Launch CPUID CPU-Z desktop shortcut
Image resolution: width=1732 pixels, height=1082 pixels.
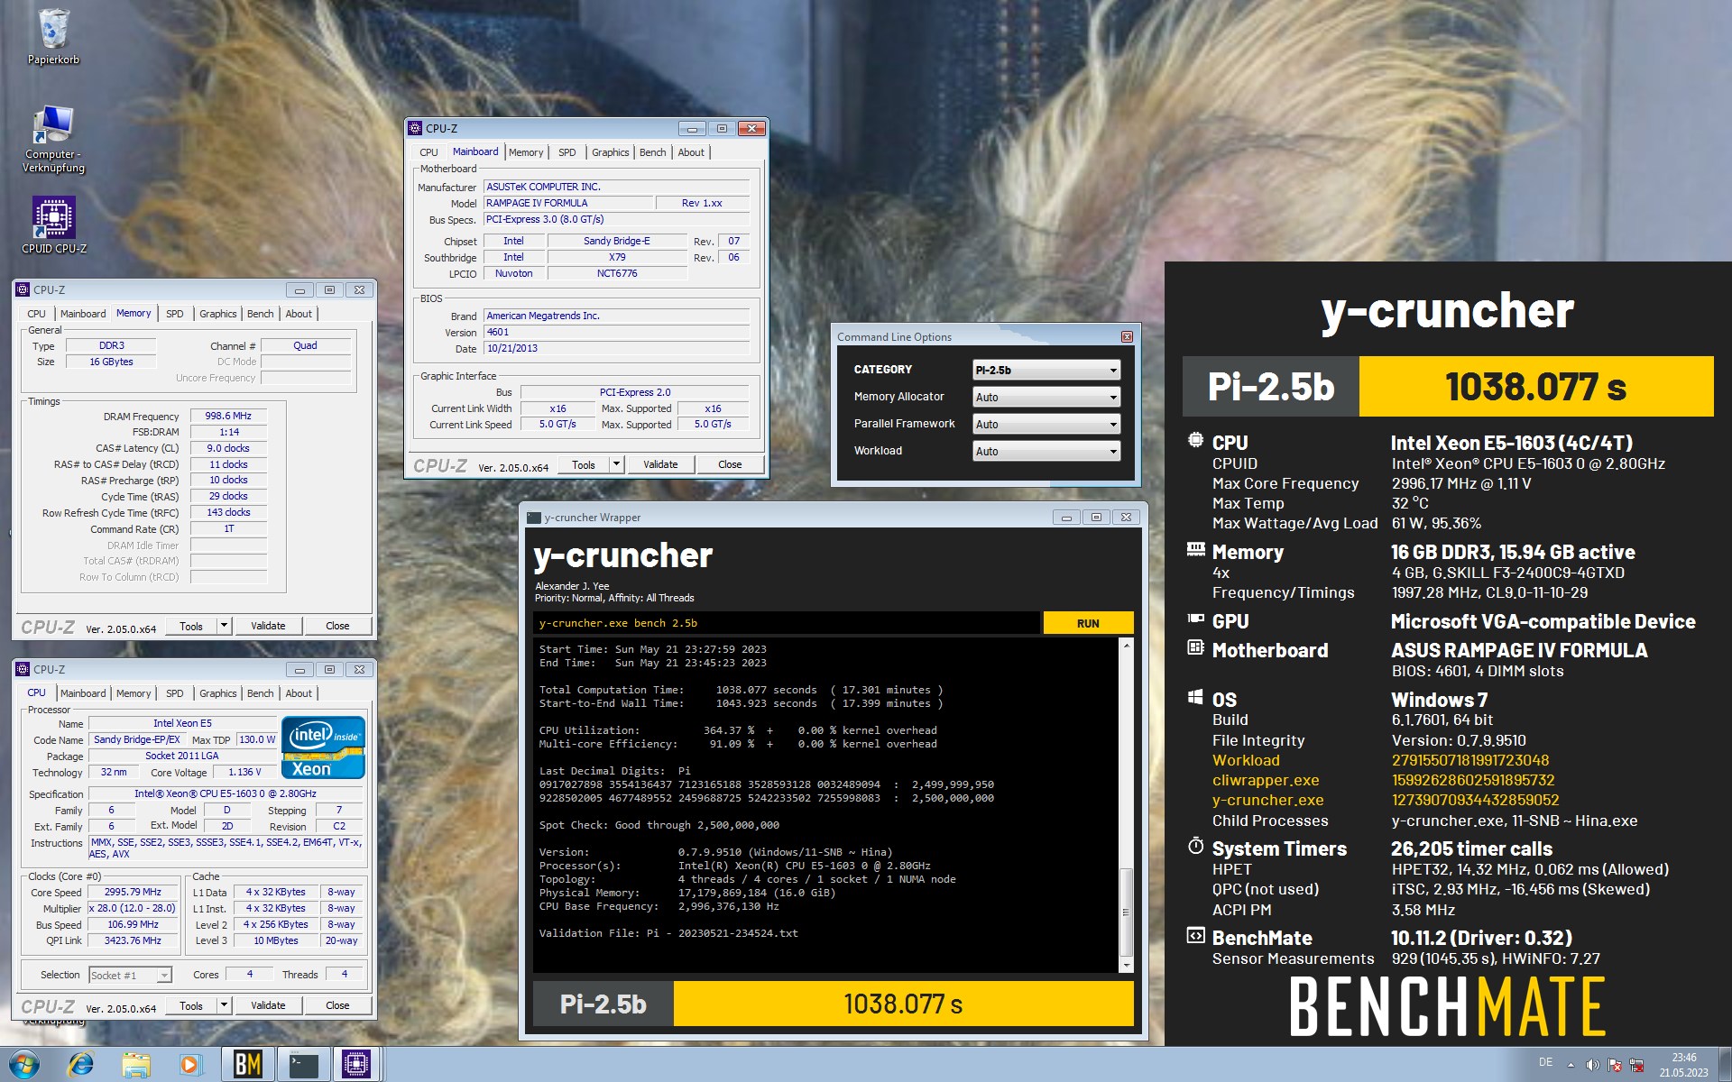[54, 225]
